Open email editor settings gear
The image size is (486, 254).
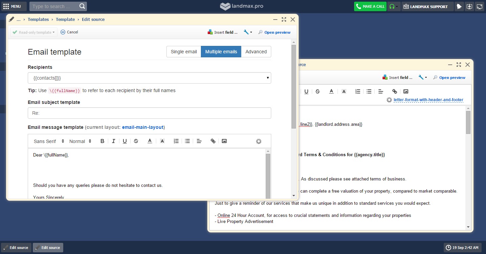point(259,141)
